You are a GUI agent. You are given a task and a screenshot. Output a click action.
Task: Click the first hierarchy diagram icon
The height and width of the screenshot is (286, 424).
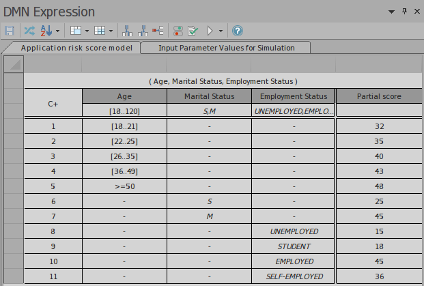point(127,31)
